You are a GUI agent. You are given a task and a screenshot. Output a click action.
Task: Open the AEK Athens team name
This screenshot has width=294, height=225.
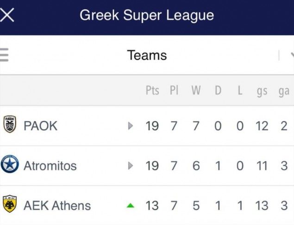pyautogui.click(x=57, y=205)
